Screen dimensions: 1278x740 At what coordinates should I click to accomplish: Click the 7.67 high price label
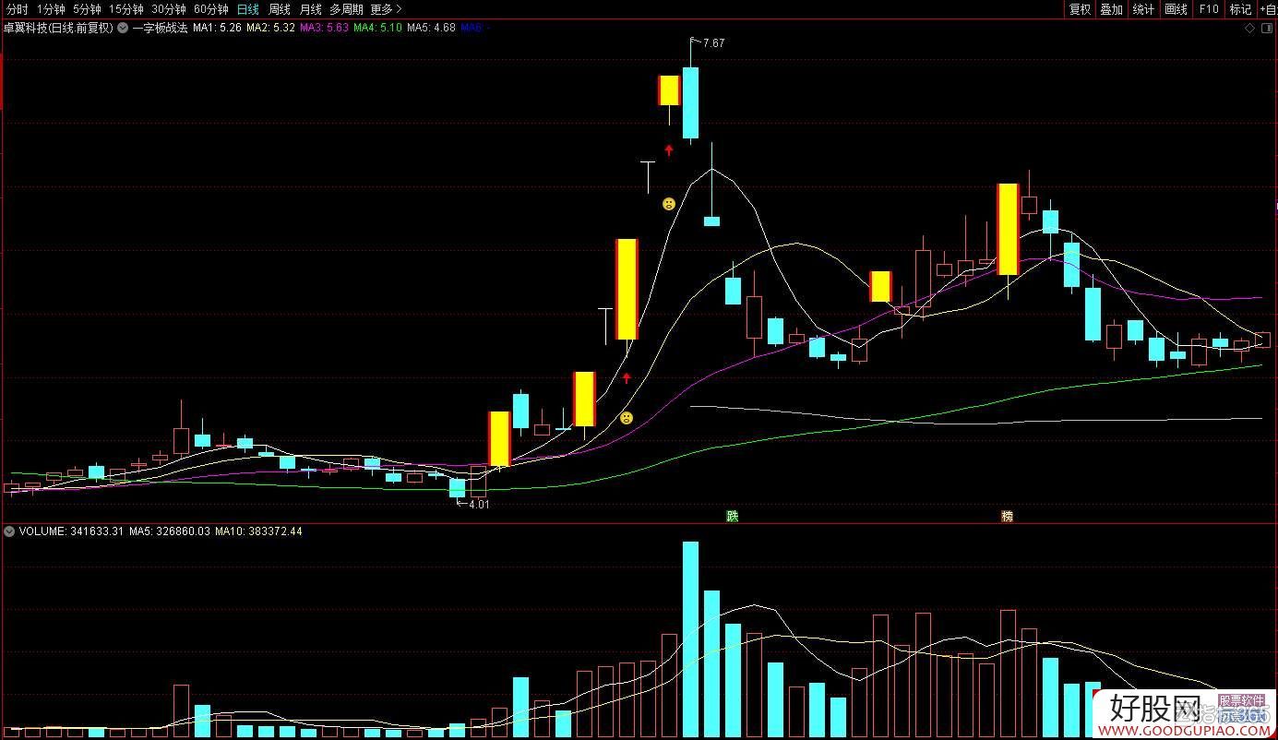pyautogui.click(x=713, y=43)
